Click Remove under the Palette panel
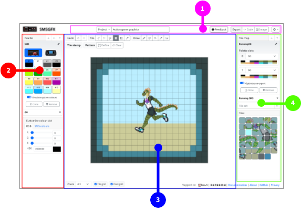Viewport: 302px width, 211px height. [x=51, y=104]
